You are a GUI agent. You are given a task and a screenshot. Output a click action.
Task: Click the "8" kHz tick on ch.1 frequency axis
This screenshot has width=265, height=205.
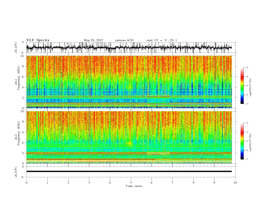(23, 66)
